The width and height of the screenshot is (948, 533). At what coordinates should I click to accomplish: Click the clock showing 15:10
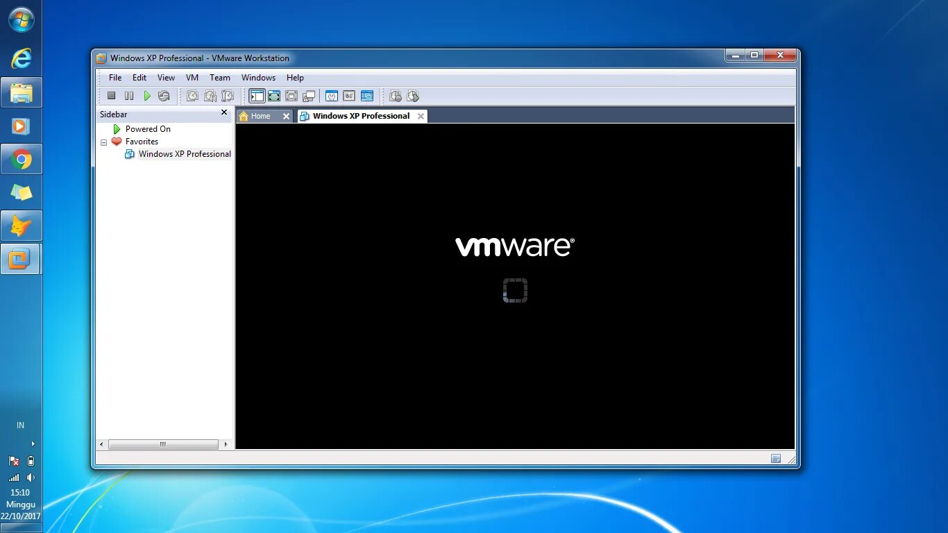click(20, 493)
